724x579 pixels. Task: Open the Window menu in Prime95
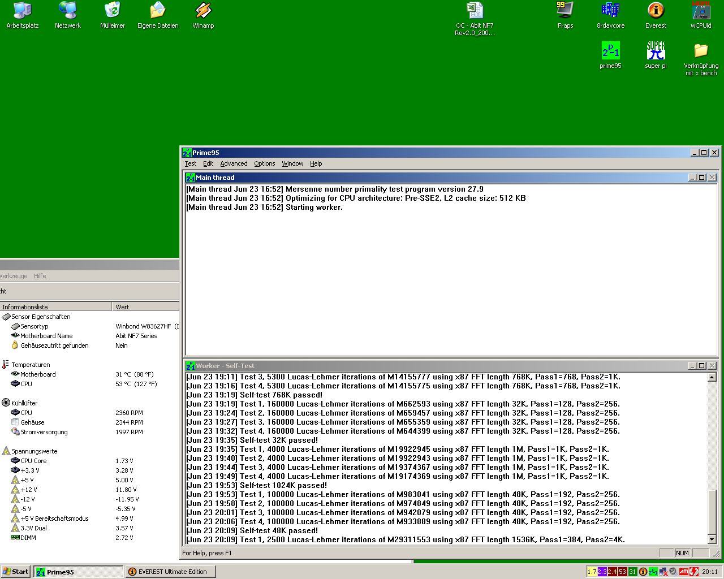(292, 163)
